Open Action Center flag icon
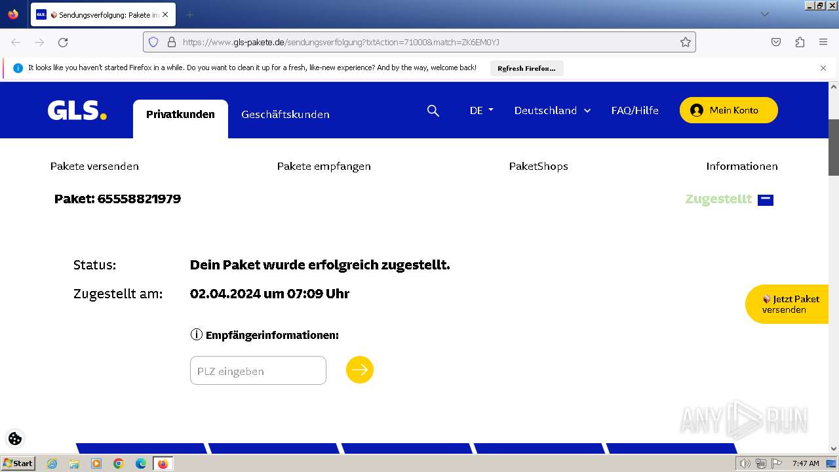This screenshot has height=472, width=839. 777,463
